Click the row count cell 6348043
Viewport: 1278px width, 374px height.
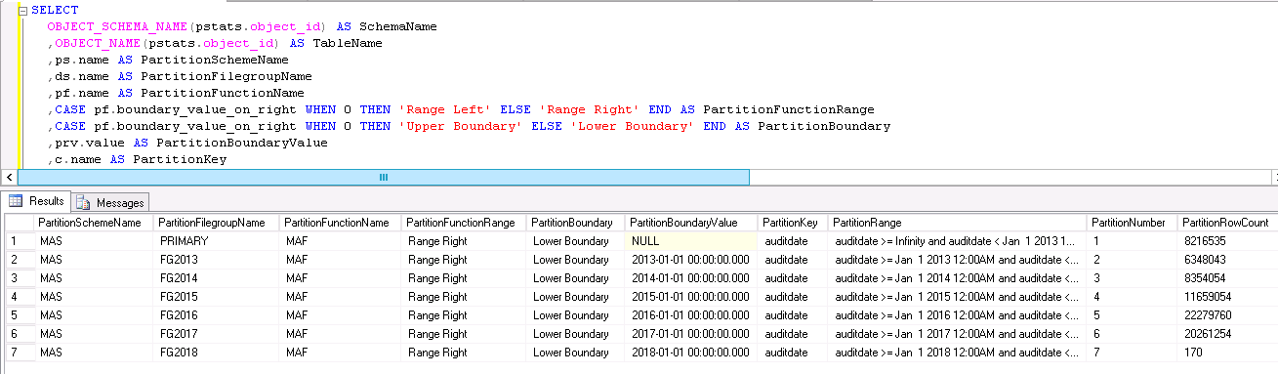(x=1226, y=259)
